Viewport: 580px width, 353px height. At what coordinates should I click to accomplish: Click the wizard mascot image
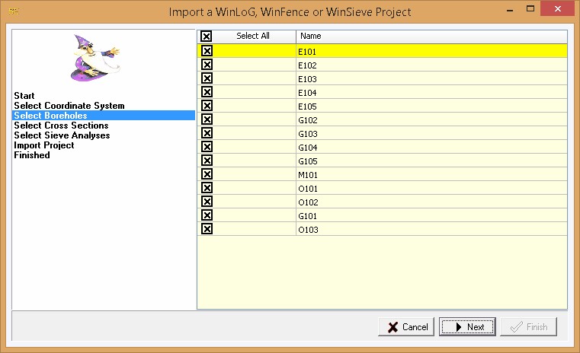(x=93, y=59)
